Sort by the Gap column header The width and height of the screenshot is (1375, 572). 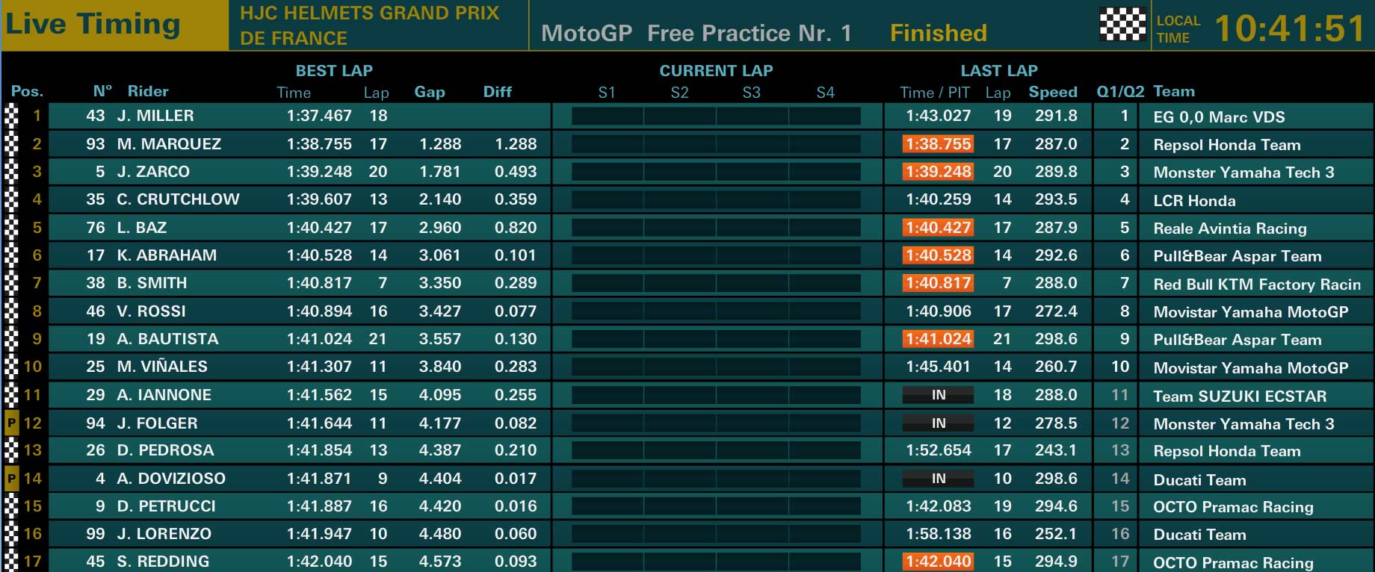pos(430,92)
